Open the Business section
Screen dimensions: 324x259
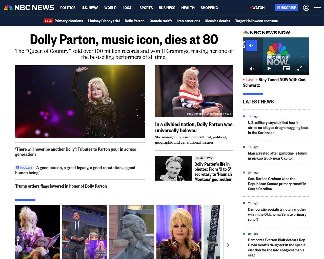click(167, 8)
